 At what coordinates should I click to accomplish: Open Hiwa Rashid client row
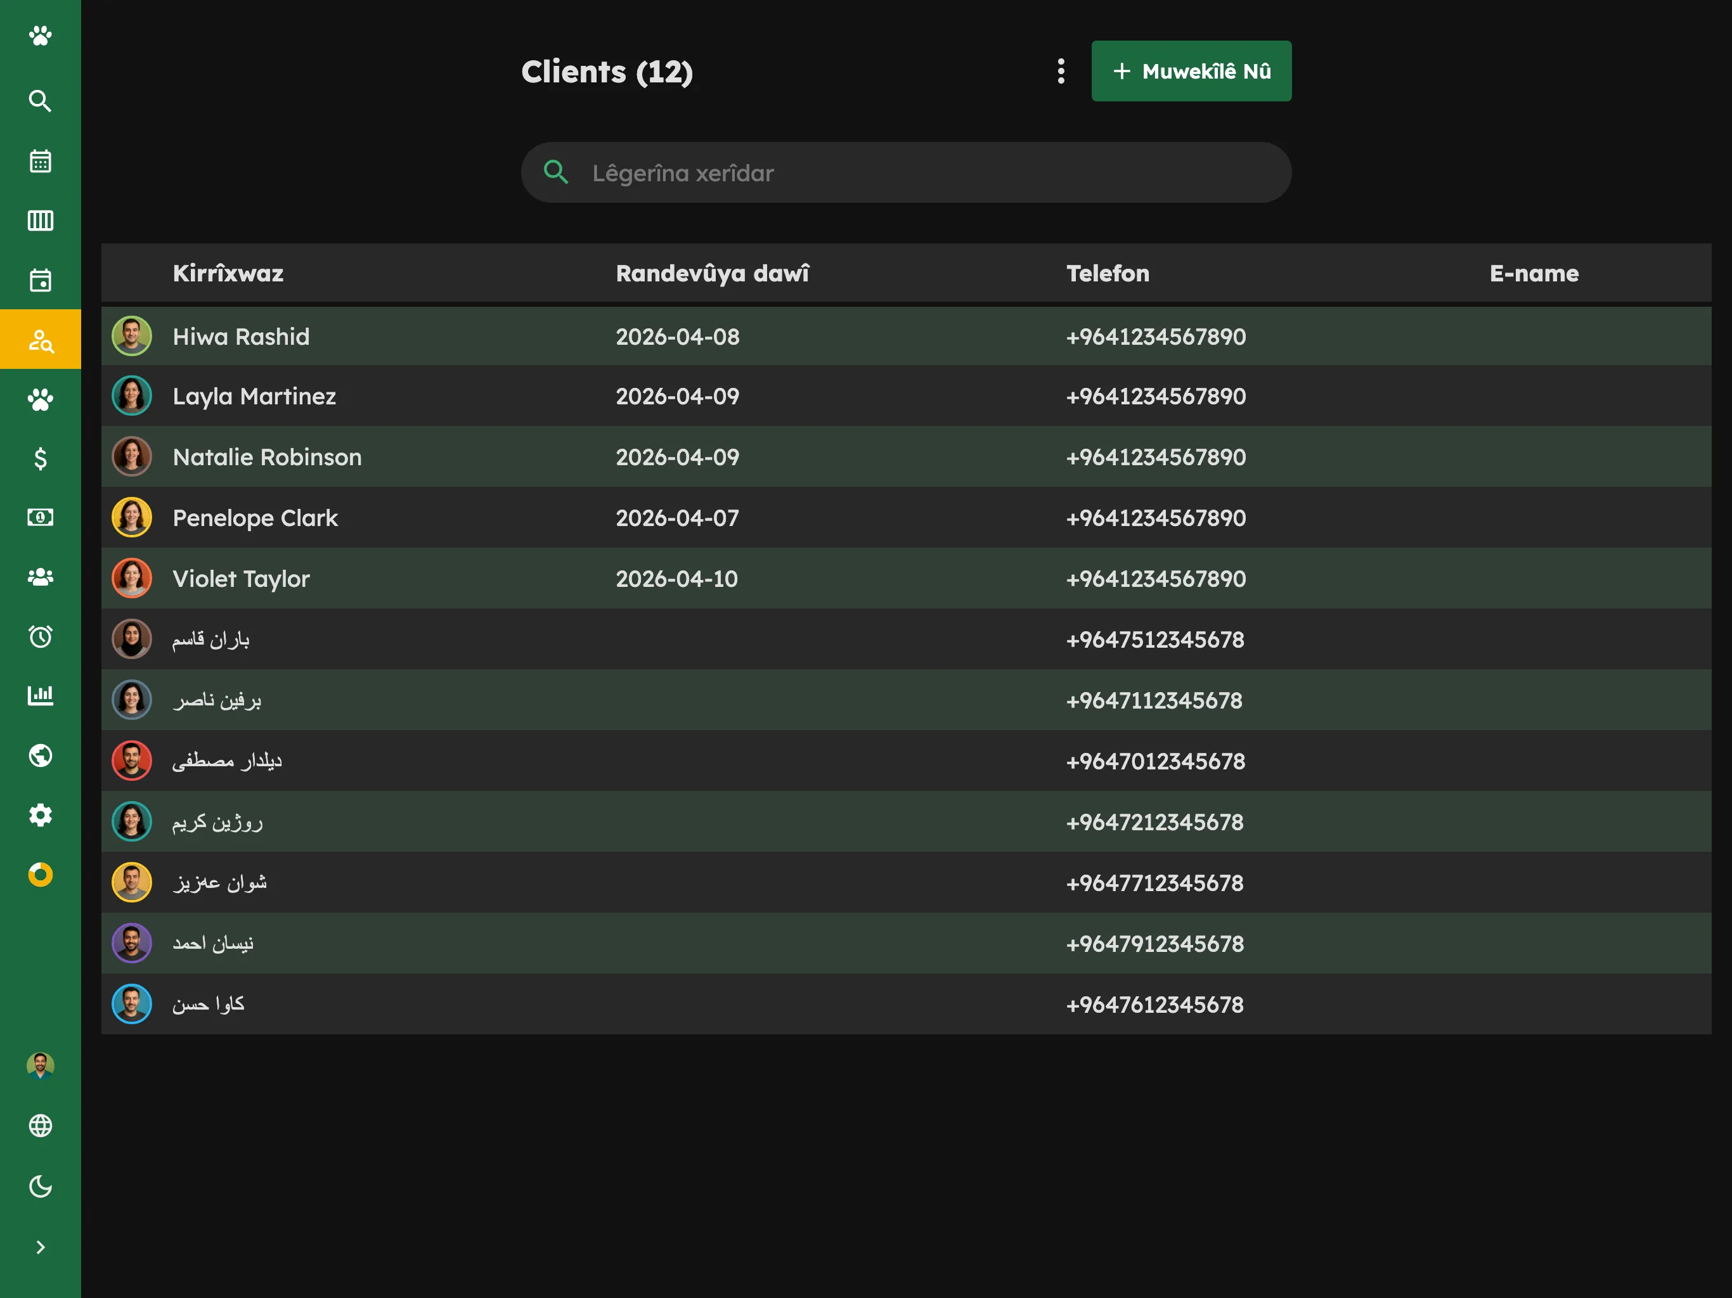(906, 337)
